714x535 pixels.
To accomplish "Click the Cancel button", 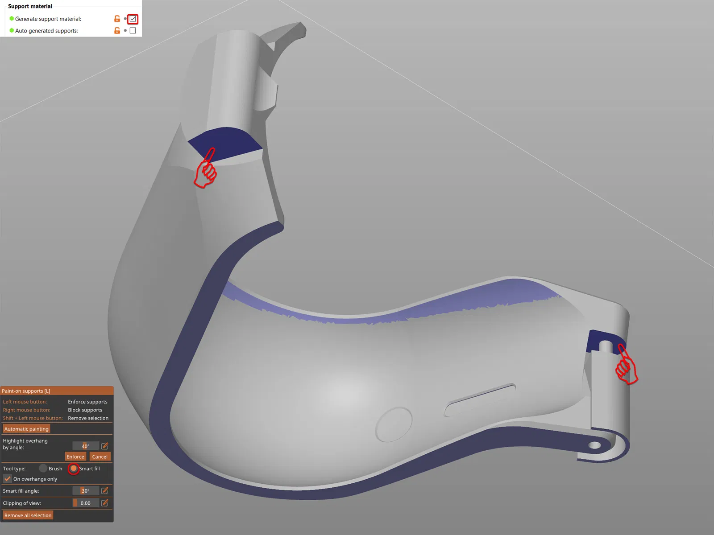I will tap(100, 457).
